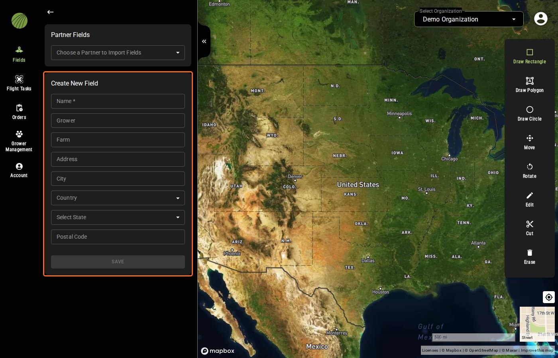Open the Mapbox attribution link

click(452, 350)
